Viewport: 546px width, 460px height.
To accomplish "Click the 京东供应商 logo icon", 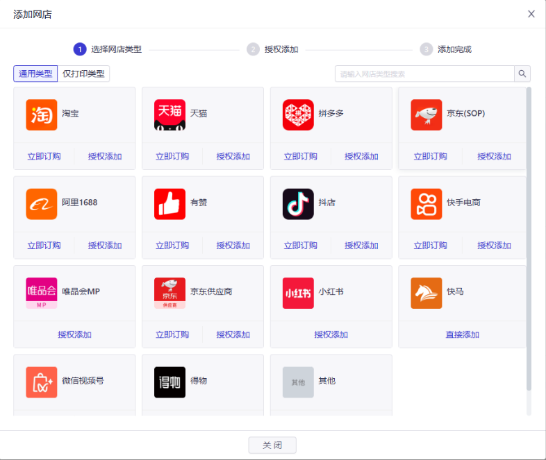I will coord(169,293).
